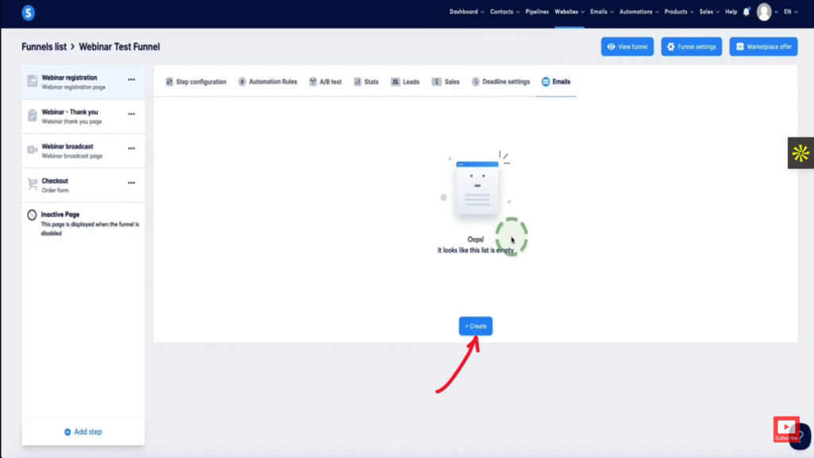Expand the Sales top navigation dropdown
This screenshot has width=814, height=458.
pos(708,12)
